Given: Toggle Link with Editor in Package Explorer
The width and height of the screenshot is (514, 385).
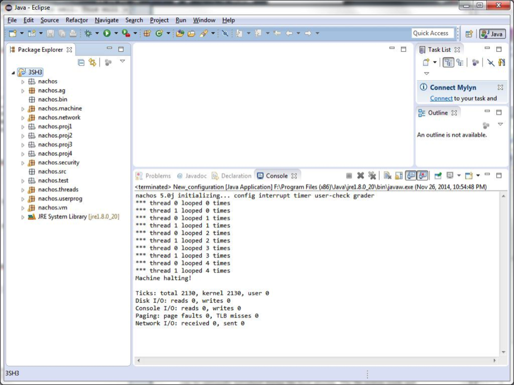Looking at the screenshot, I should click(93, 63).
